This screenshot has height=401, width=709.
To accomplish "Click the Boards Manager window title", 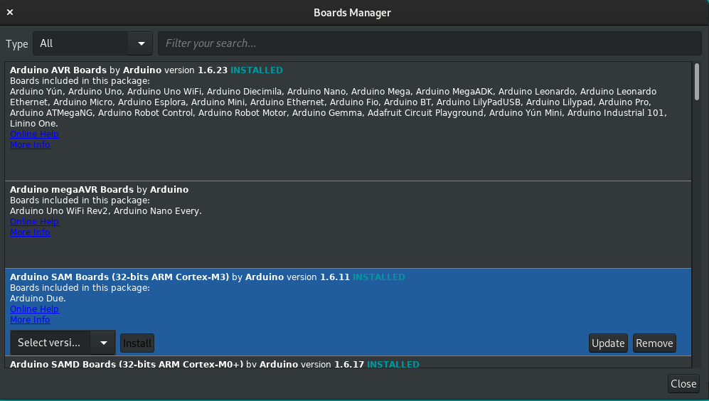I will [352, 13].
